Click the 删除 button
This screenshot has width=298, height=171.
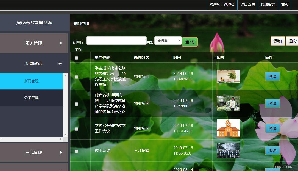(293, 41)
